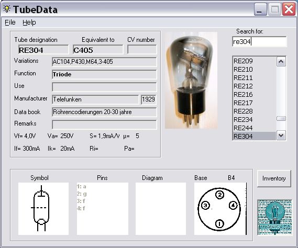Click the Equivalent to field showing C405
The height and width of the screenshot is (248, 298).
coord(98,50)
